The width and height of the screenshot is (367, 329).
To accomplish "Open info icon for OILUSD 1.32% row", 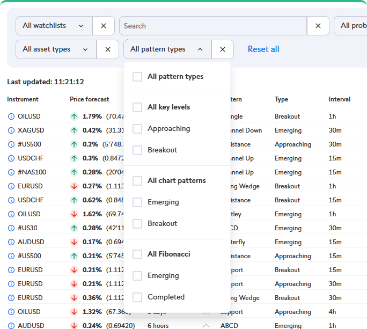I will pos(11,312).
